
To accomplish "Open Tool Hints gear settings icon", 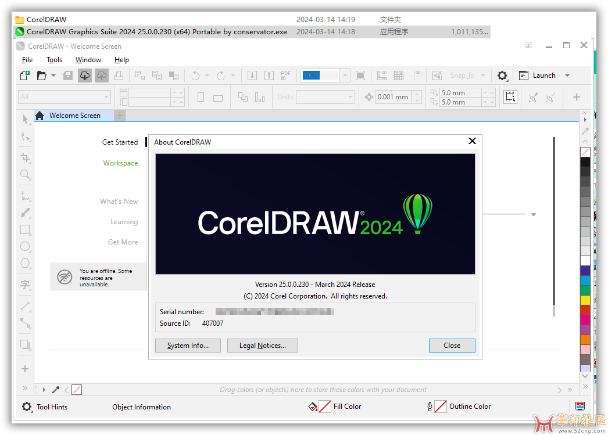I will click(26, 407).
